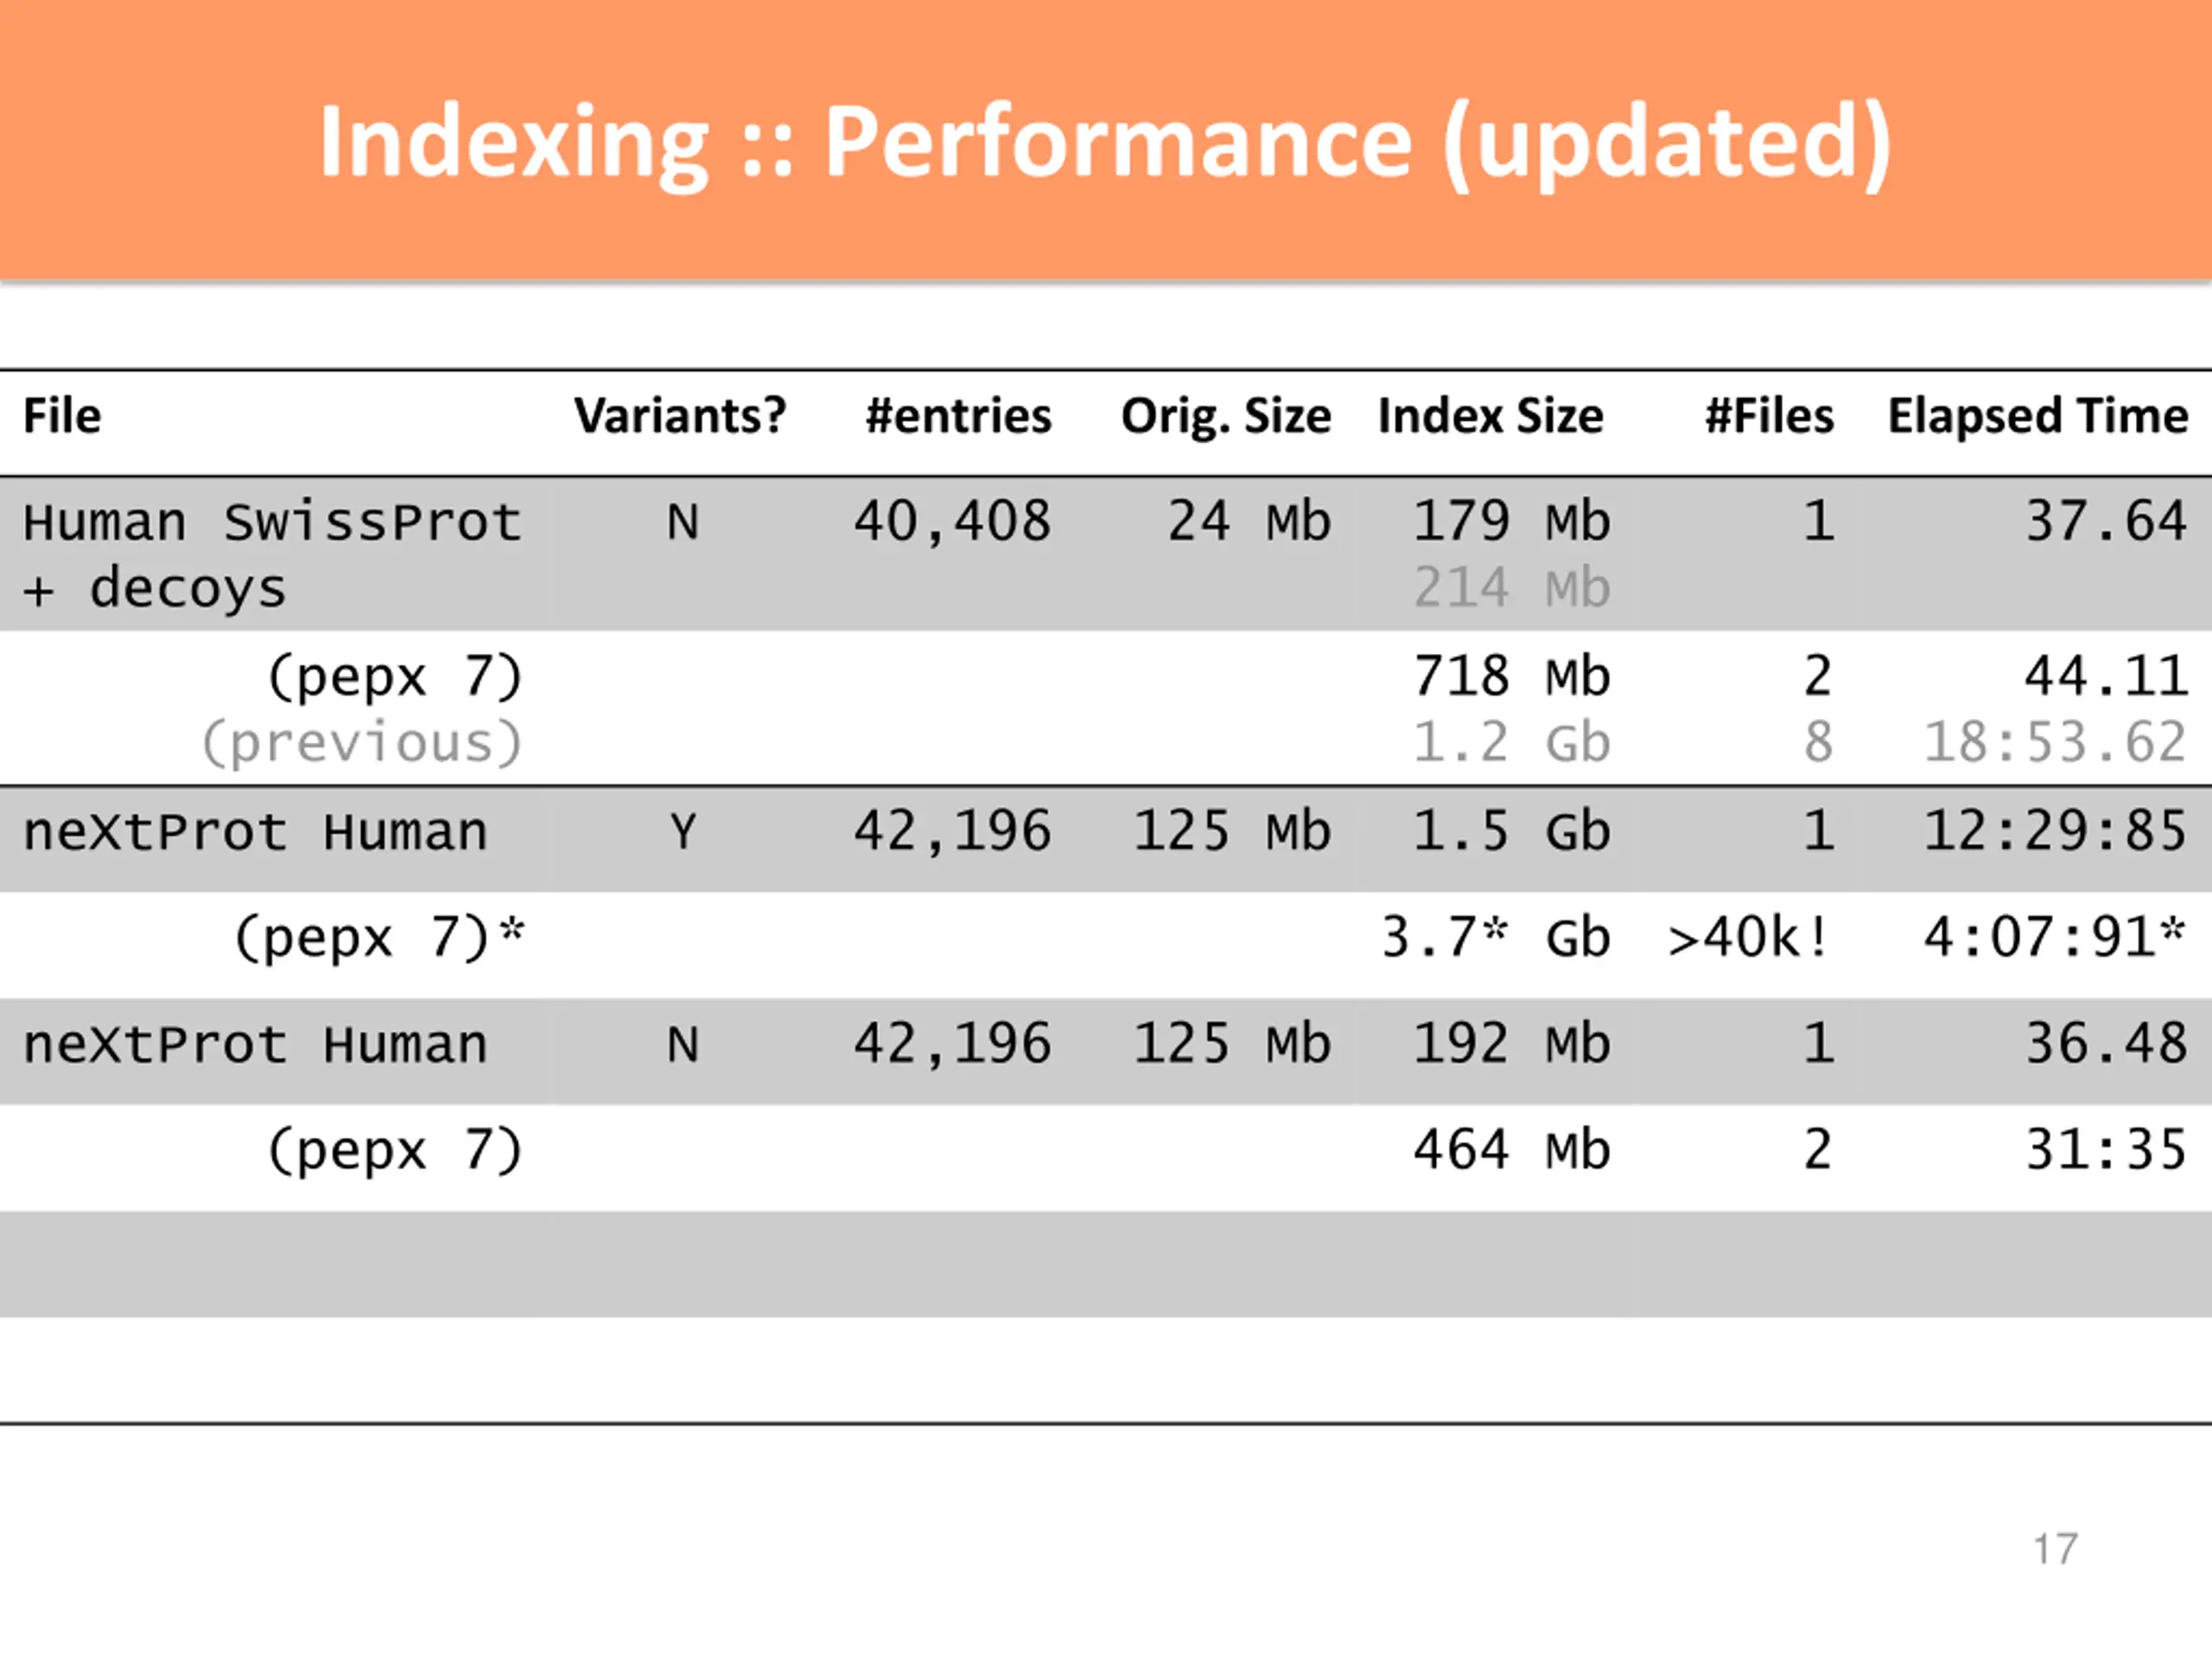Click the greyed files count '8'

pos(1819,743)
